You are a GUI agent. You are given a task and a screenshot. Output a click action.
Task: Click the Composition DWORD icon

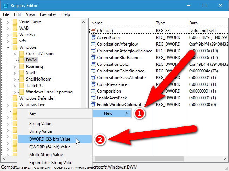coord(93,91)
